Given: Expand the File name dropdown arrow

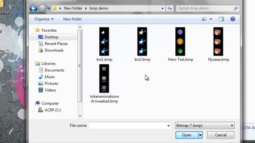Looking at the screenshot, I should pos(169,126).
